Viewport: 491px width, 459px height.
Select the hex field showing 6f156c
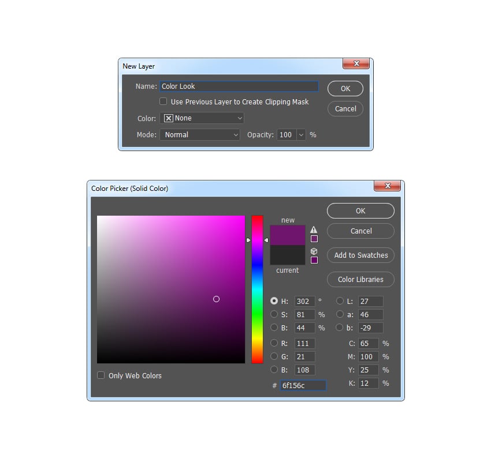(302, 385)
